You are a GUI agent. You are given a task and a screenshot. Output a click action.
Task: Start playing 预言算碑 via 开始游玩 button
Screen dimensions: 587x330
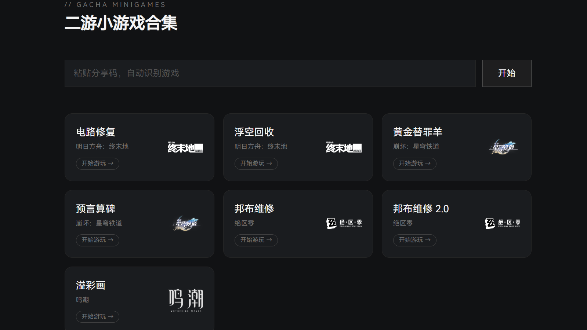point(98,240)
